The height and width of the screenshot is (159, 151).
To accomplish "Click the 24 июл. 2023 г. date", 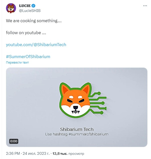I will 36,154.
